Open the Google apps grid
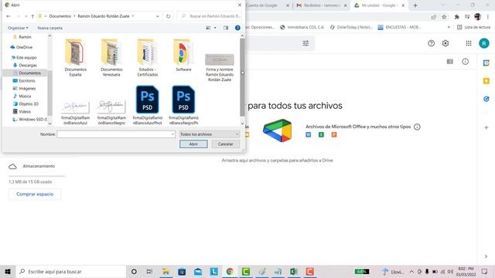The image size is (495, 278). [469, 43]
